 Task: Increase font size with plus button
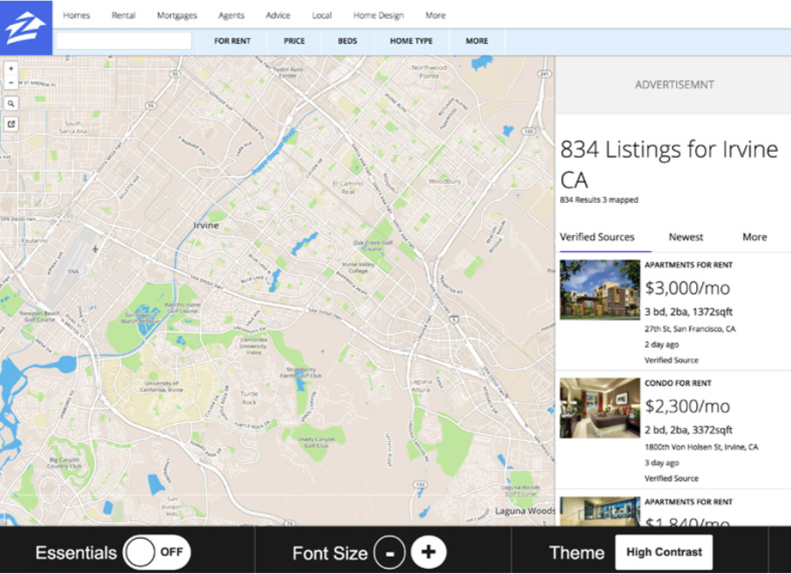pyautogui.click(x=428, y=552)
